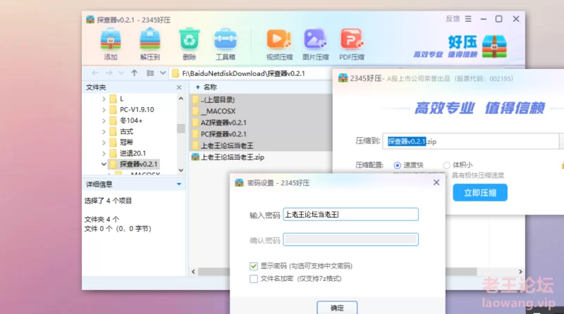Image resolution: width=564 pixels, height=314 pixels.
Task: Enable the 文件名加密 checkbox
Action: tap(254, 279)
